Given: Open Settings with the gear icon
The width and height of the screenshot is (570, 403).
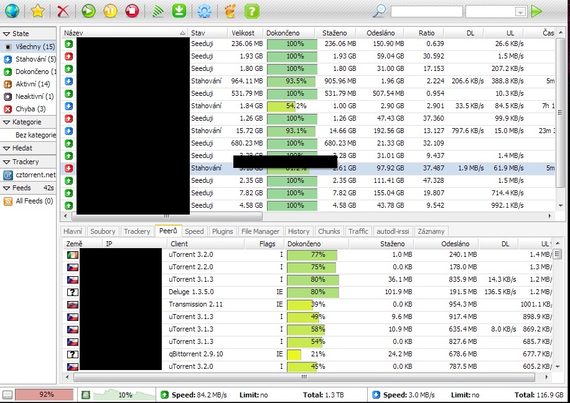Looking at the screenshot, I should (x=203, y=11).
